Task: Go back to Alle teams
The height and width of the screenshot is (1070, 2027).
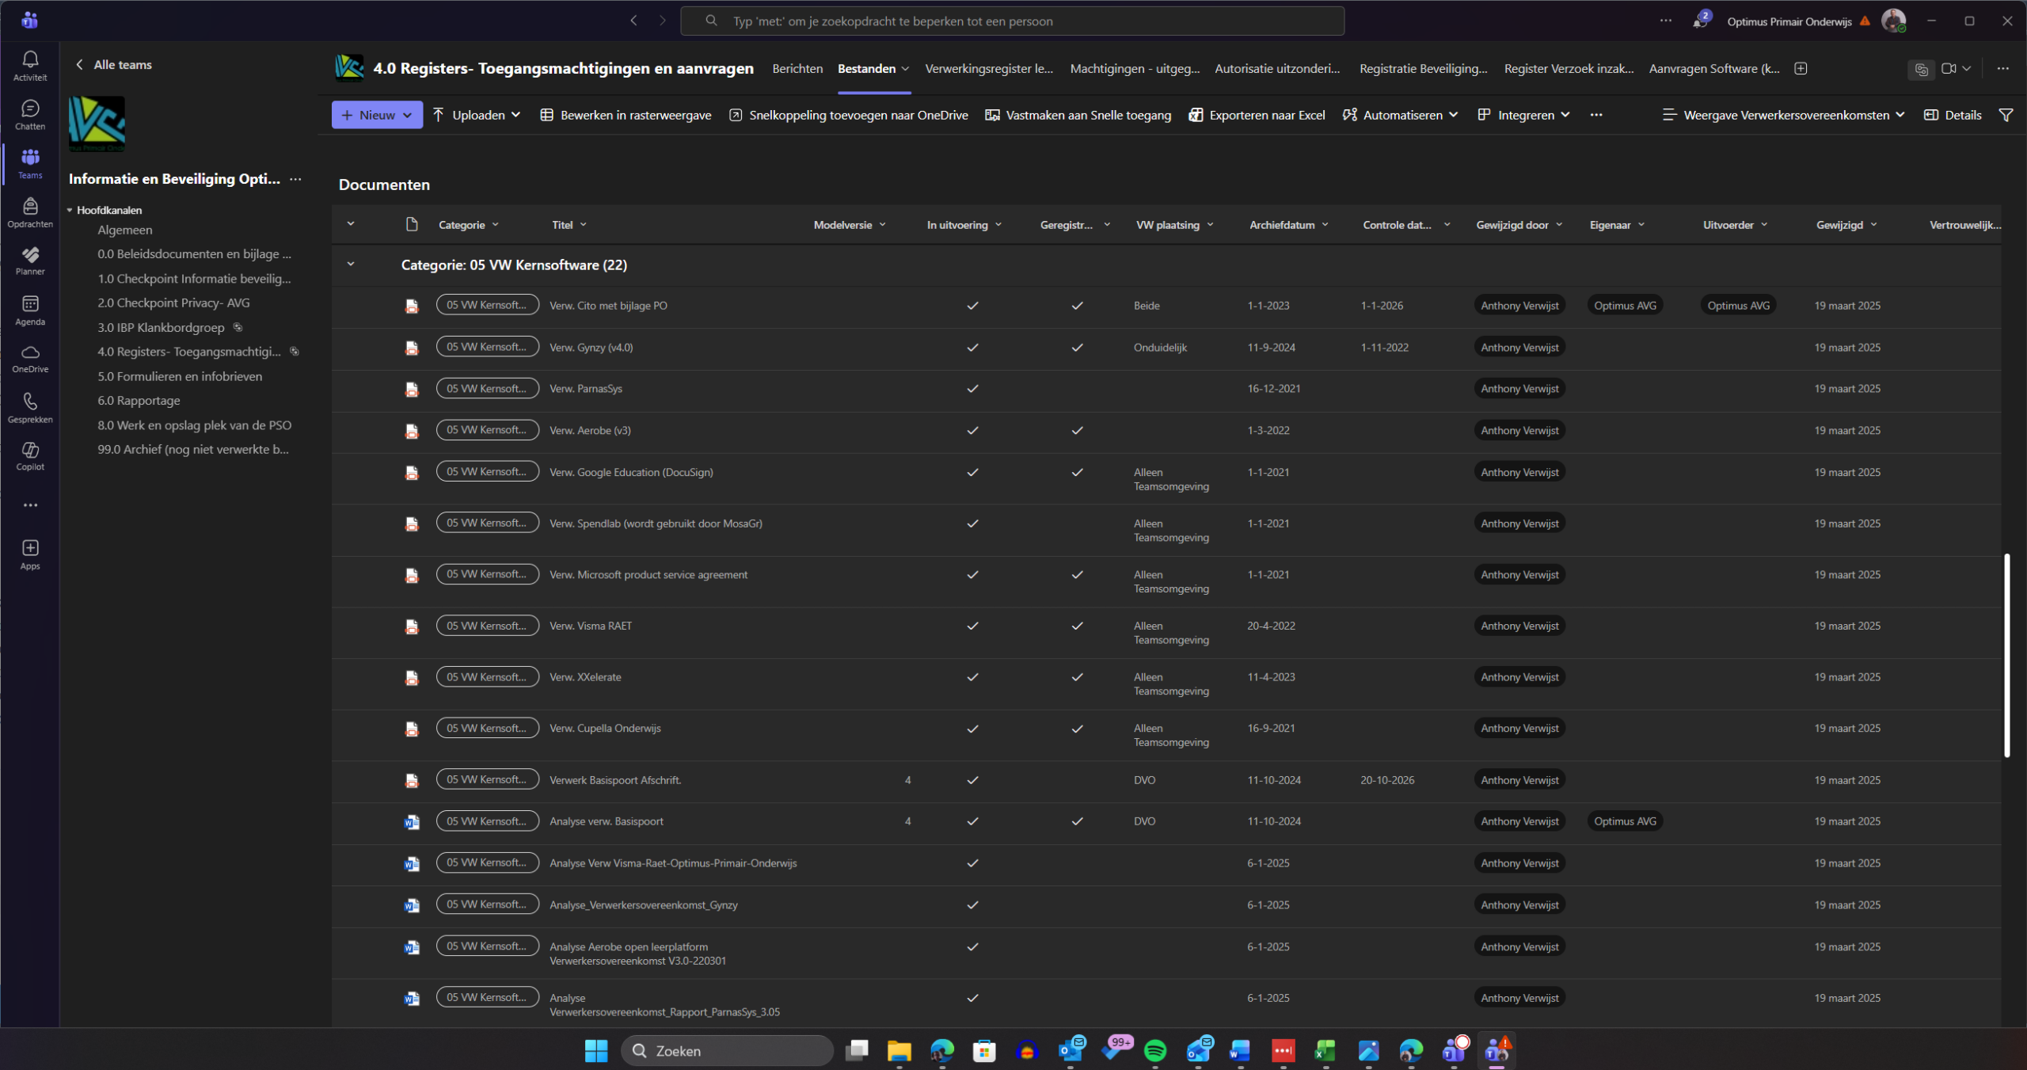Action: point(113,65)
